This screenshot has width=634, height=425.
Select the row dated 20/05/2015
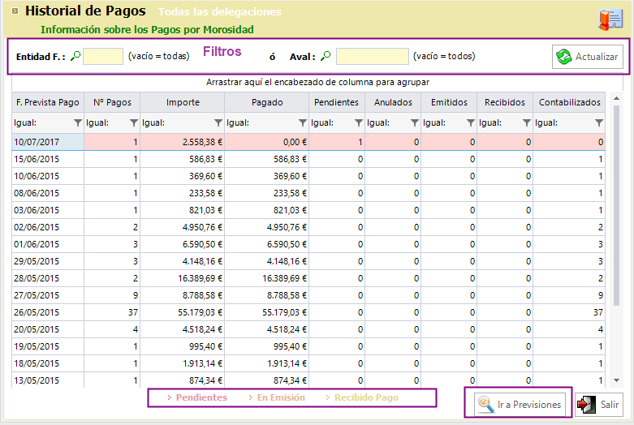pos(308,329)
